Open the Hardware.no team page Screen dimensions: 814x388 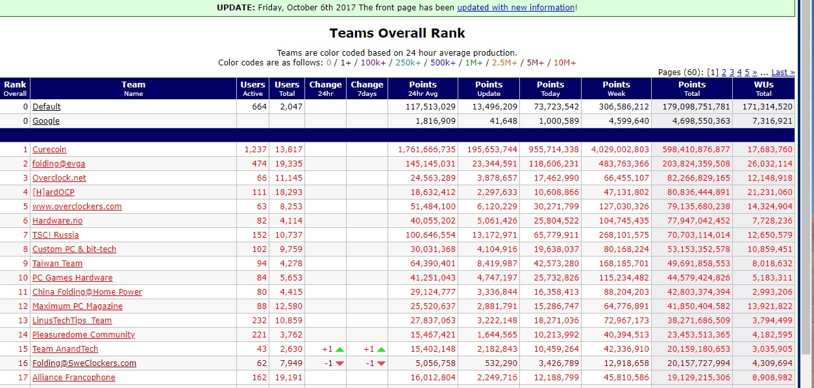[x=57, y=221]
